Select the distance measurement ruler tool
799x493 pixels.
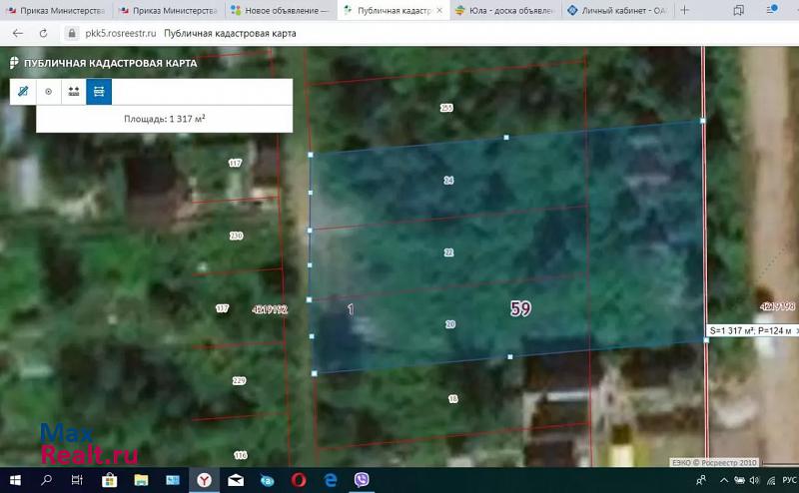click(22, 91)
